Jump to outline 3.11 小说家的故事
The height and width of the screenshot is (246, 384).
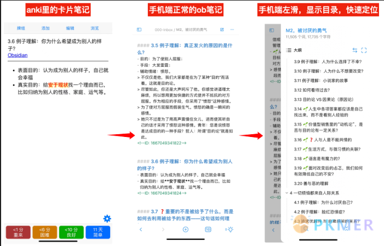[321, 81]
